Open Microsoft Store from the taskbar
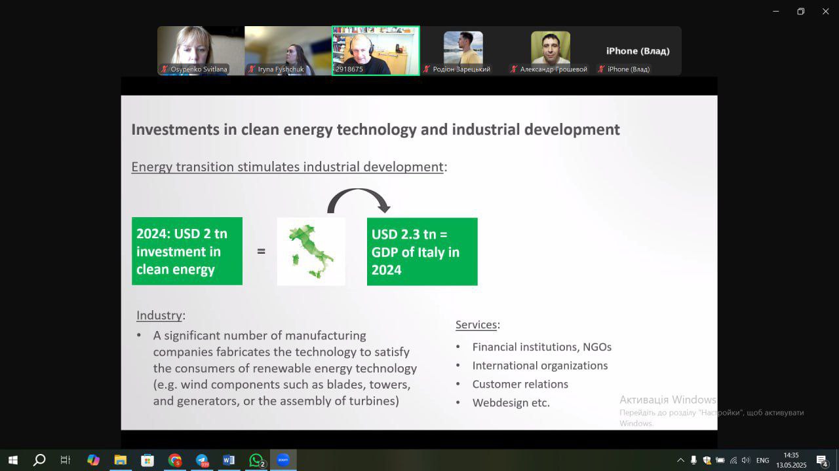This screenshot has height=471, width=839. pos(147,460)
